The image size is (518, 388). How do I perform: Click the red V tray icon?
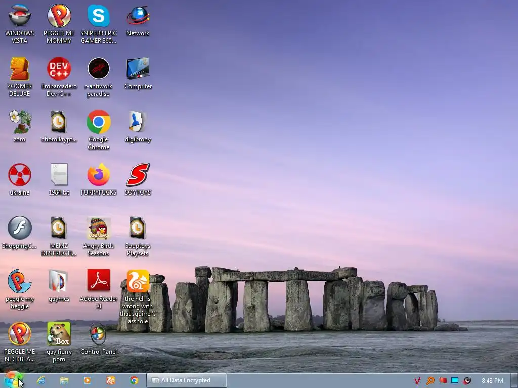pos(417,381)
